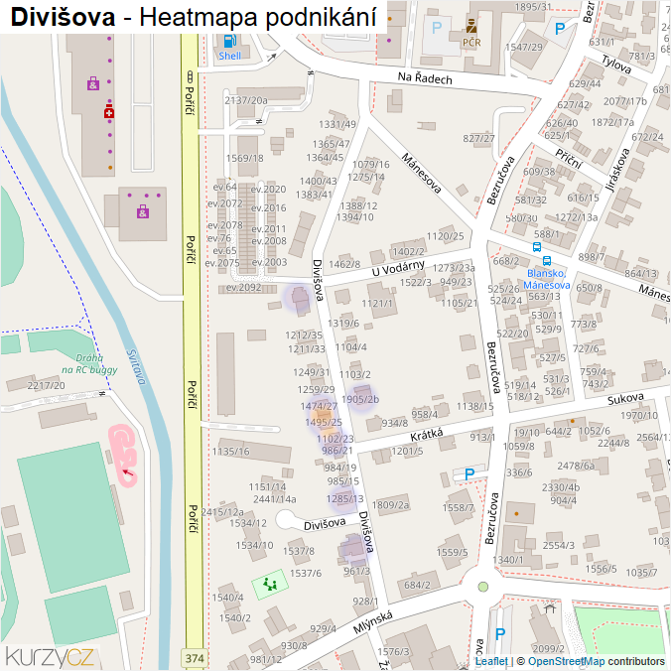Viewport: 671px width, 671px height.
Task: Click house number 1970/10
Action: coord(639,415)
